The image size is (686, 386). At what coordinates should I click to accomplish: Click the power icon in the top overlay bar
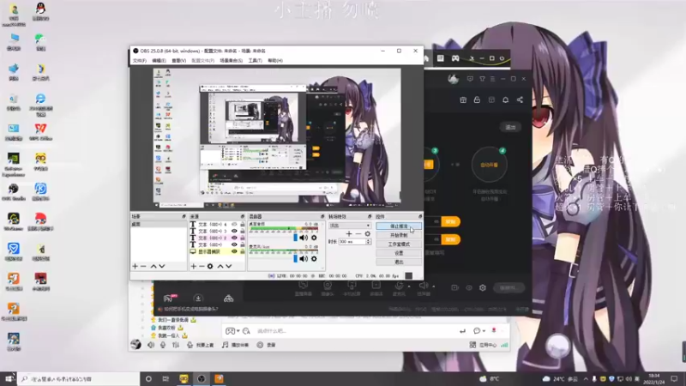[x=502, y=58]
